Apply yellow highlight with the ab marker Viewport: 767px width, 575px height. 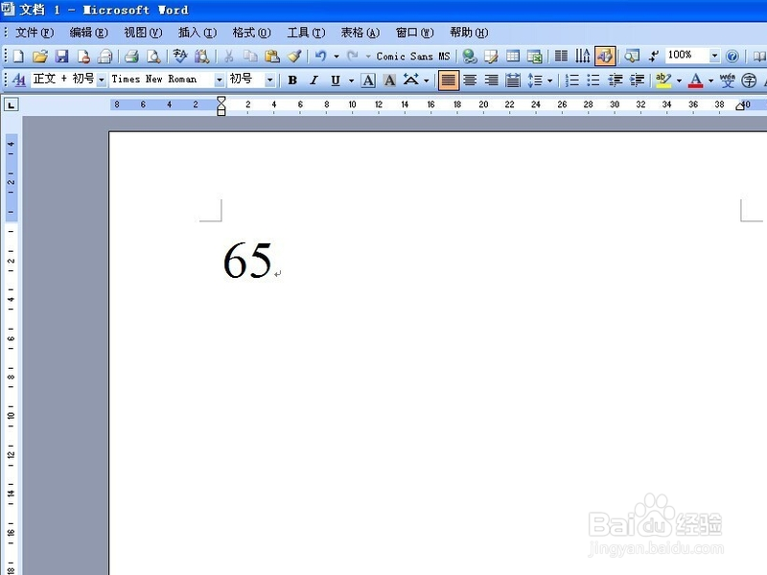pos(663,80)
